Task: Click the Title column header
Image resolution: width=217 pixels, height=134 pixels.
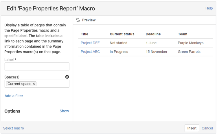Action: click(84, 34)
